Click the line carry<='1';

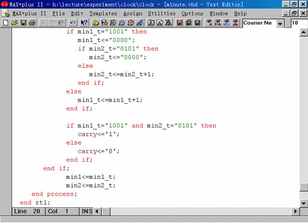tap(99, 134)
